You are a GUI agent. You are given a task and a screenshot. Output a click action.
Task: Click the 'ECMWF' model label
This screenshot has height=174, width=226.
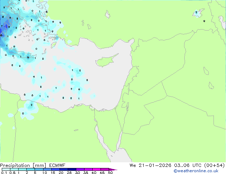tap(57, 165)
